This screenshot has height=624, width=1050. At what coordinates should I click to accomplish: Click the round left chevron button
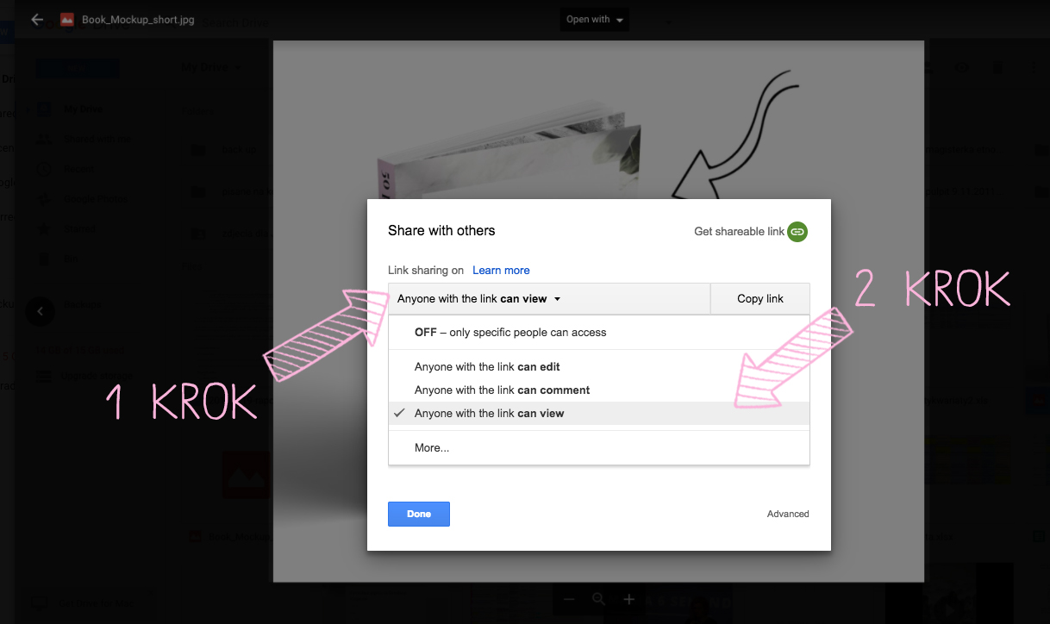[x=40, y=310]
